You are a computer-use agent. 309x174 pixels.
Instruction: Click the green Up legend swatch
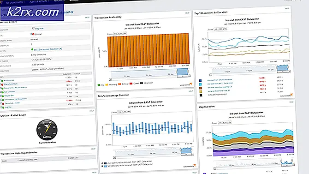pyautogui.click(x=99, y=85)
